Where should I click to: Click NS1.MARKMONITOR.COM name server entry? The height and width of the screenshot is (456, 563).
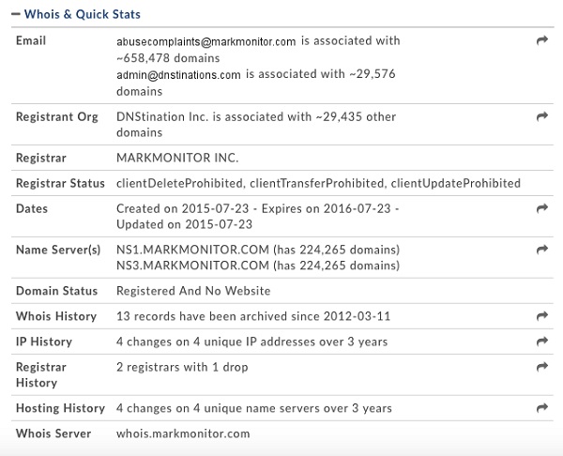pos(192,250)
